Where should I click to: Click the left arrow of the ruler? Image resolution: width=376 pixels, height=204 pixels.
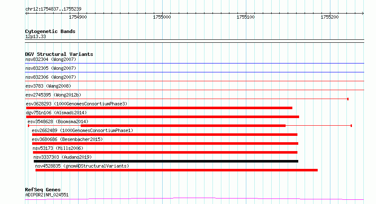pyautogui.click(x=27, y=14)
